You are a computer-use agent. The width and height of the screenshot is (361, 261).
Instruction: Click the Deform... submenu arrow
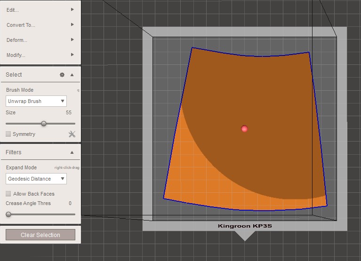pos(72,40)
